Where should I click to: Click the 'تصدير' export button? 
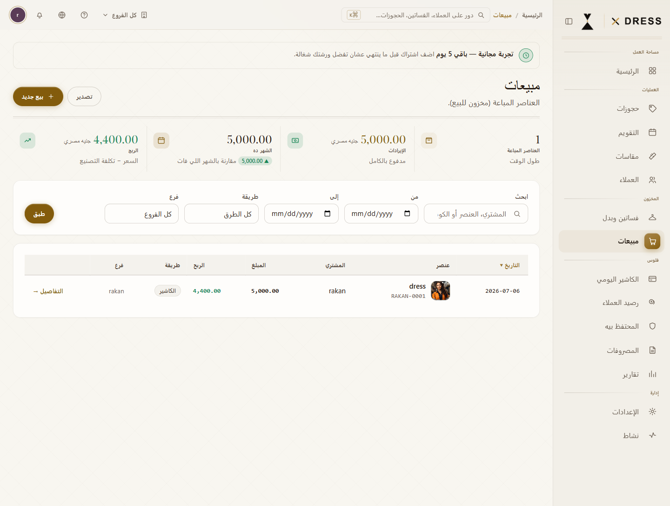(x=84, y=96)
